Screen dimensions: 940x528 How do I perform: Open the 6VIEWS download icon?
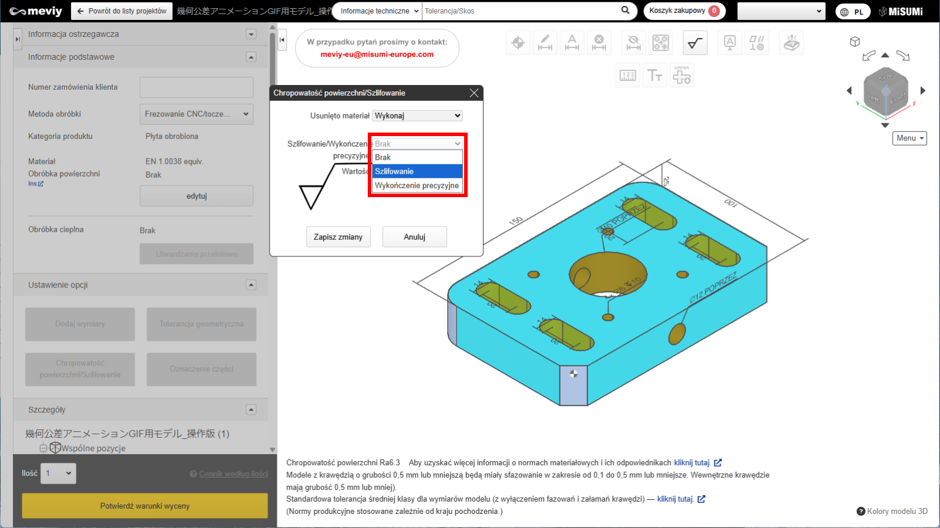click(681, 76)
